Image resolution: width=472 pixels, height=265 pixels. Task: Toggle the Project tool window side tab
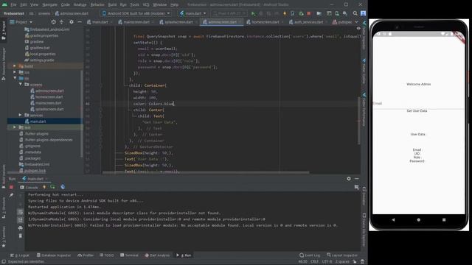click(x=4, y=31)
